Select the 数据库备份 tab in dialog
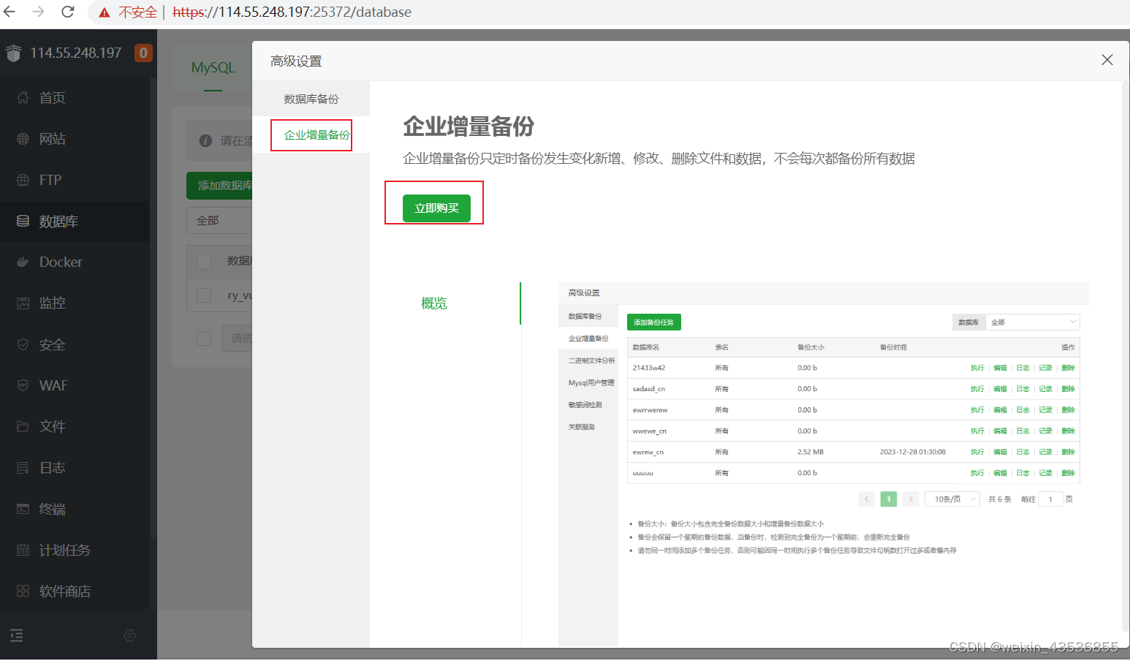This screenshot has height=661, width=1130. coord(311,99)
